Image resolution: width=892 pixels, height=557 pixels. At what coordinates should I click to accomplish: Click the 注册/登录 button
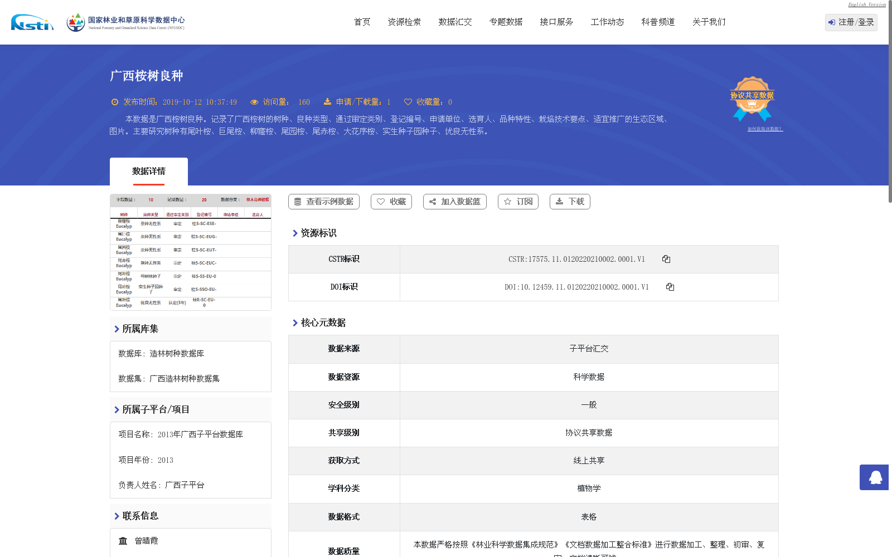click(x=851, y=22)
